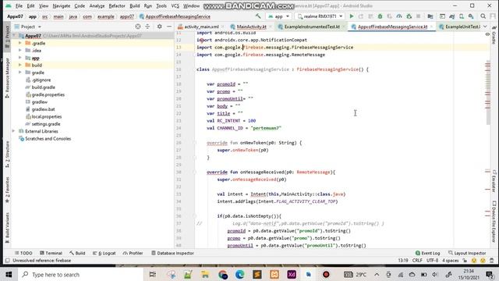Image resolution: width=499 pixels, height=281 pixels.
Task: Open the Favorites side tab
Action: click(7, 190)
